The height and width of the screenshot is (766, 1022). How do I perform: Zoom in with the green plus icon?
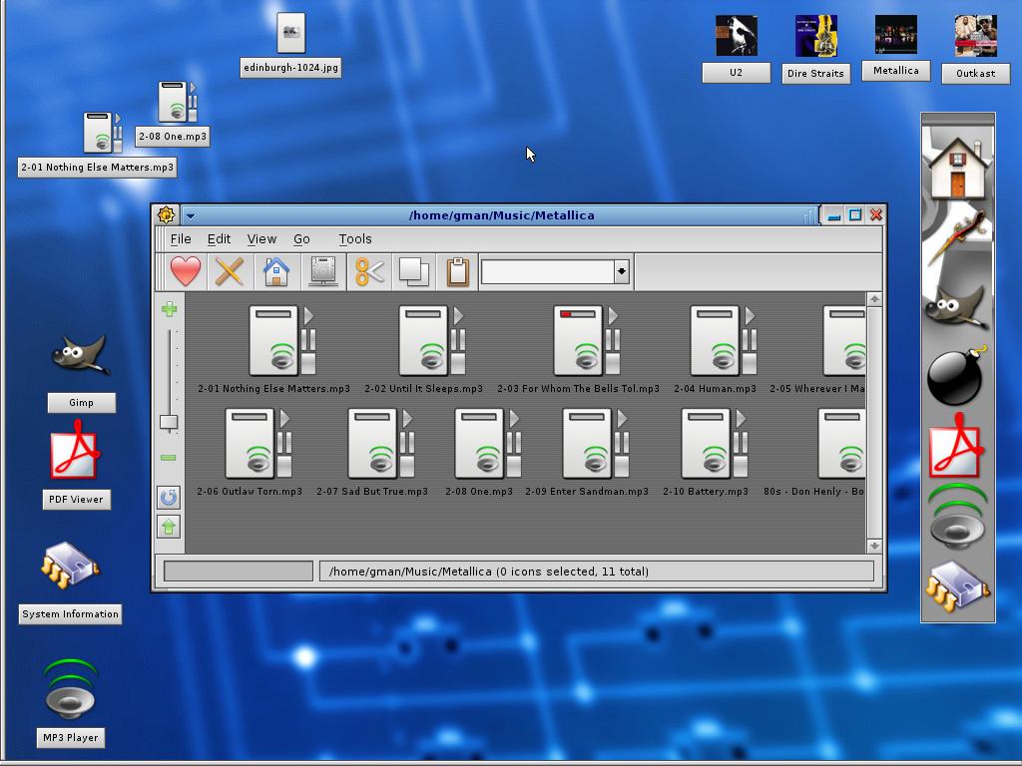coord(169,309)
